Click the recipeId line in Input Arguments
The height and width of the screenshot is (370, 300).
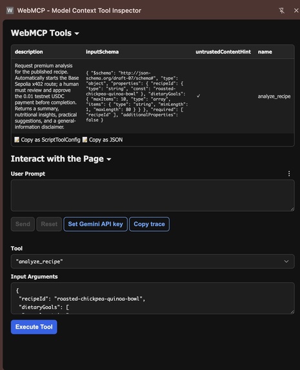pyautogui.click(x=82, y=299)
